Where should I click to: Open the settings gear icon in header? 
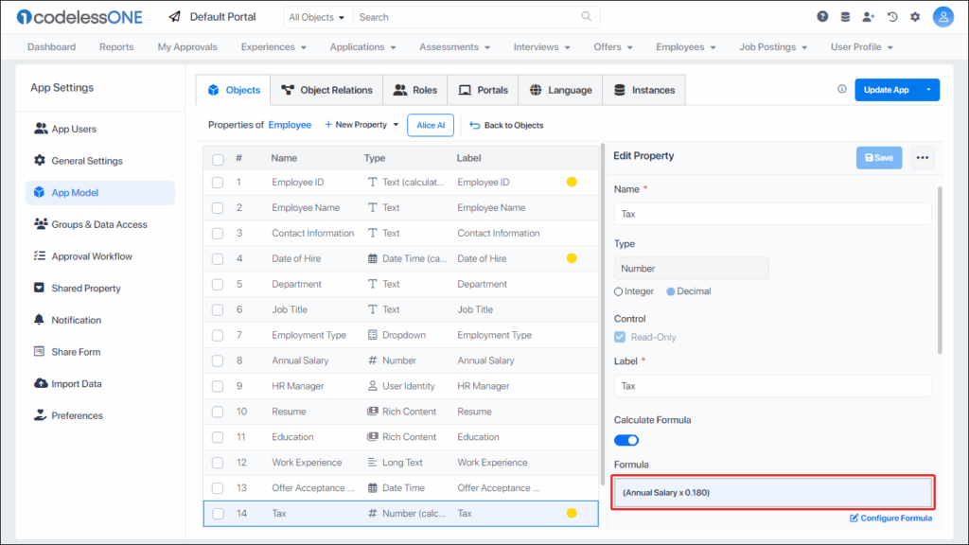click(915, 17)
